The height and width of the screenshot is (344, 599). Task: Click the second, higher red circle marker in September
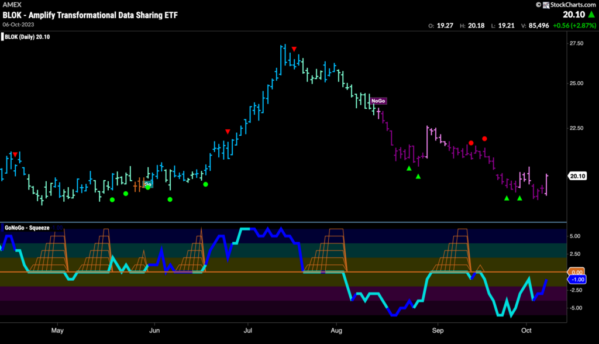pyautogui.click(x=484, y=139)
